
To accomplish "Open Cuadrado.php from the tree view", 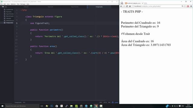I will click(x=9, y=10).
